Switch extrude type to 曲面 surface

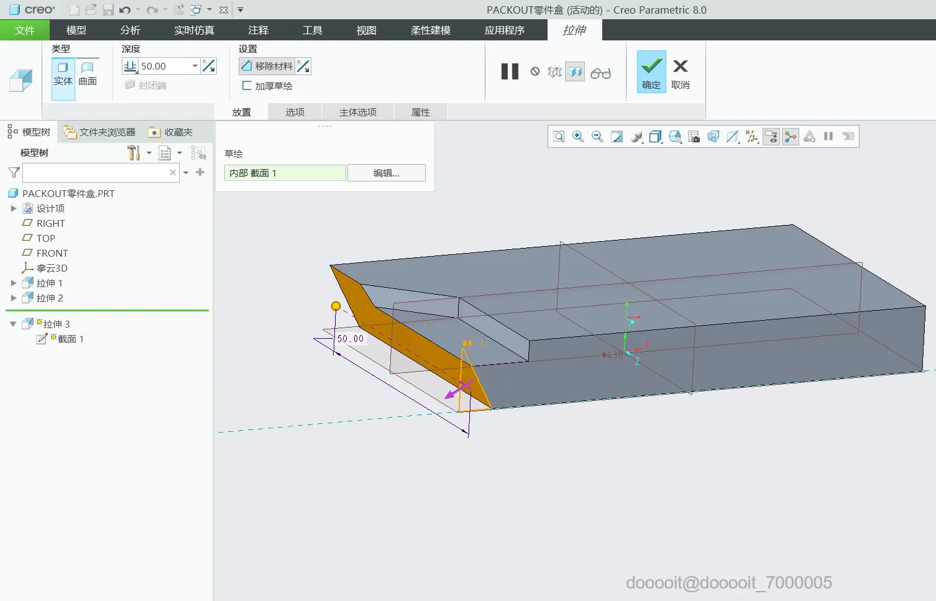click(x=88, y=74)
